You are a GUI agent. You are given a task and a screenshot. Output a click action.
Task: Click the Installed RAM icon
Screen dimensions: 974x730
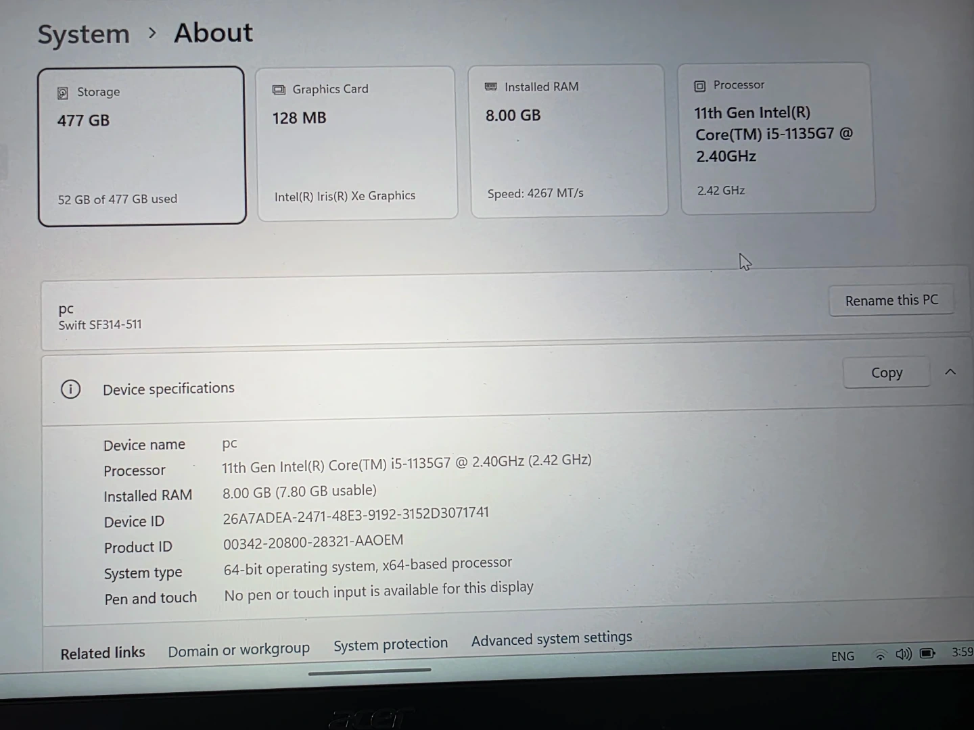[491, 87]
